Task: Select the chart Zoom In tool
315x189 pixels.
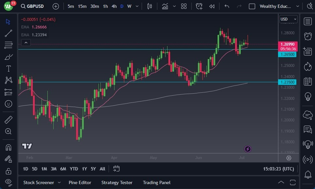Action: (9, 132)
